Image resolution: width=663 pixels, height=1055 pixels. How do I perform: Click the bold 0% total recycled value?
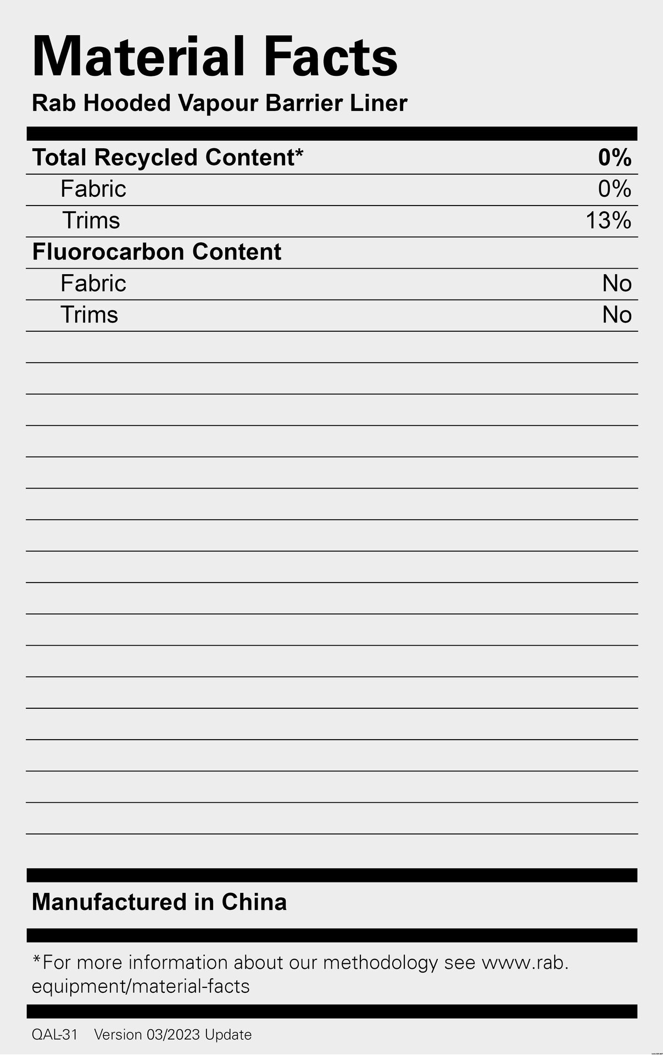(x=615, y=158)
